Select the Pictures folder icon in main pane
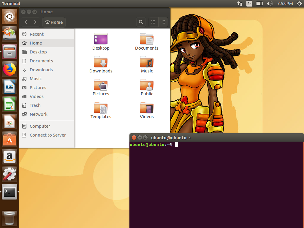The height and width of the screenshot is (228, 304). click(101, 85)
